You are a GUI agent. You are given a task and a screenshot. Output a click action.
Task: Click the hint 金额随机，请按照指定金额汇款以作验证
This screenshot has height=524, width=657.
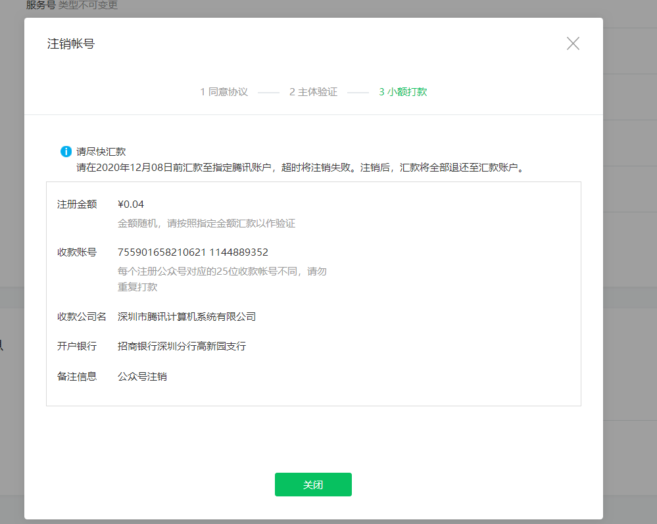pos(207,224)
